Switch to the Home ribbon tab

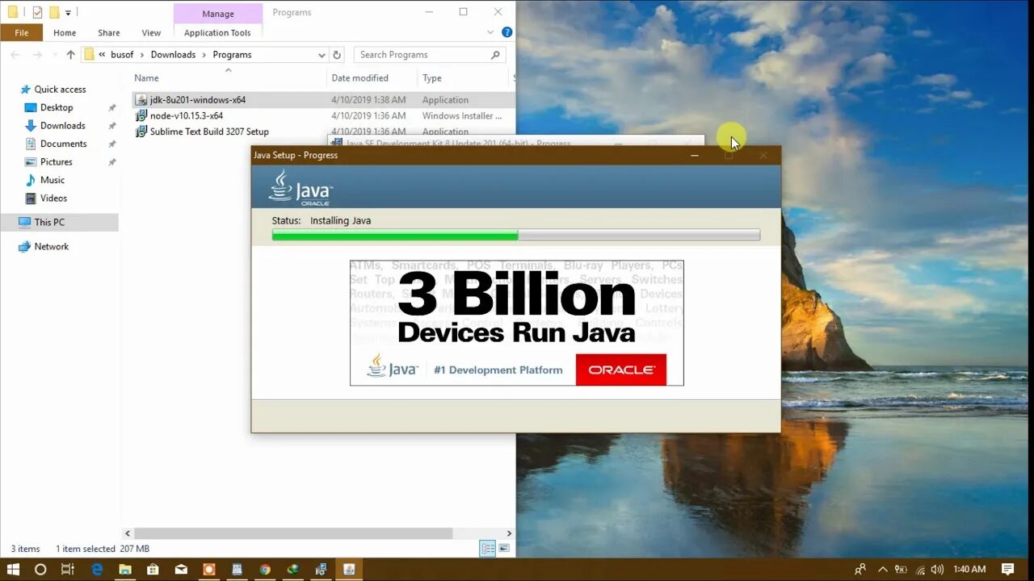(x=65, y=33)
